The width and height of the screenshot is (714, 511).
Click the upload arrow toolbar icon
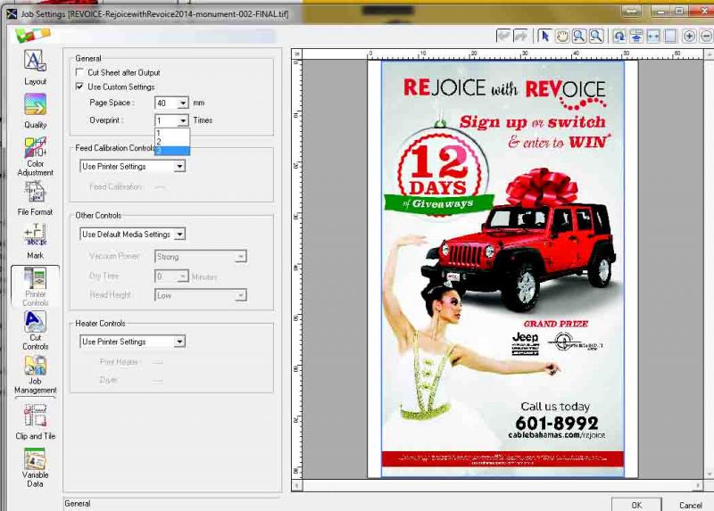636,36
